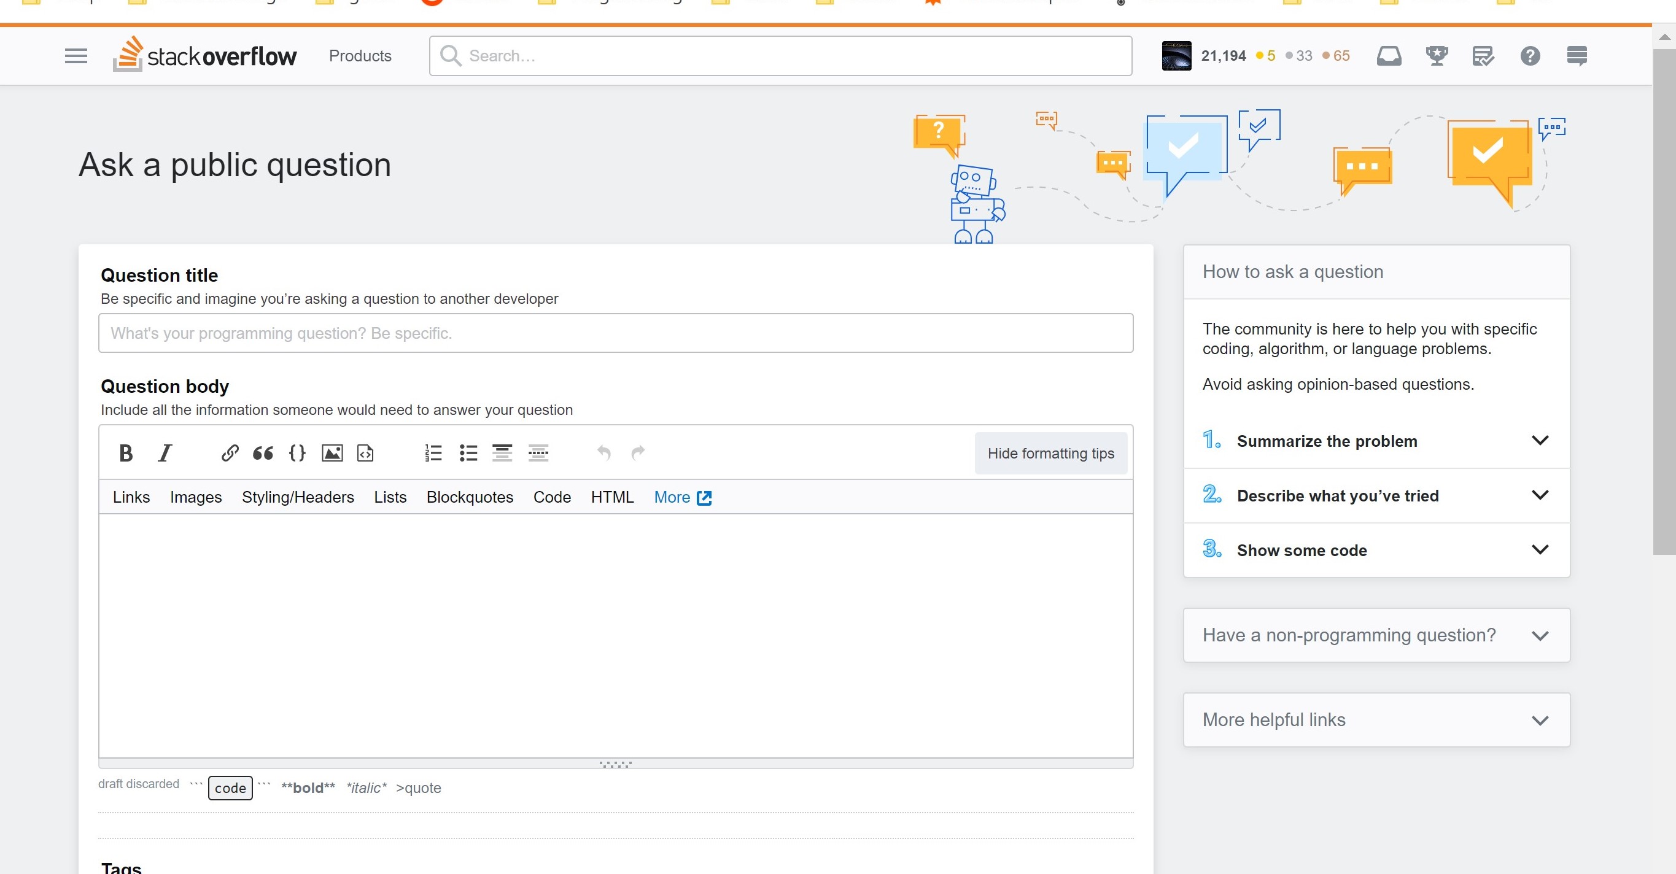Viewport: 1676px width, 874px height.
Task: Click the Insert image icon
Action: pyautogui.click(x=330, y=451)
